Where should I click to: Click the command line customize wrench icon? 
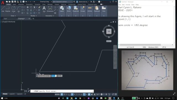click(29, 91)
